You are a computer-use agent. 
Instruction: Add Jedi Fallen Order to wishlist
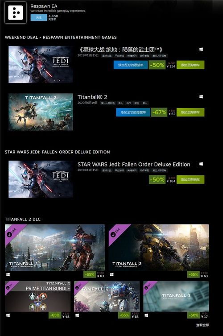click(131, 65)
